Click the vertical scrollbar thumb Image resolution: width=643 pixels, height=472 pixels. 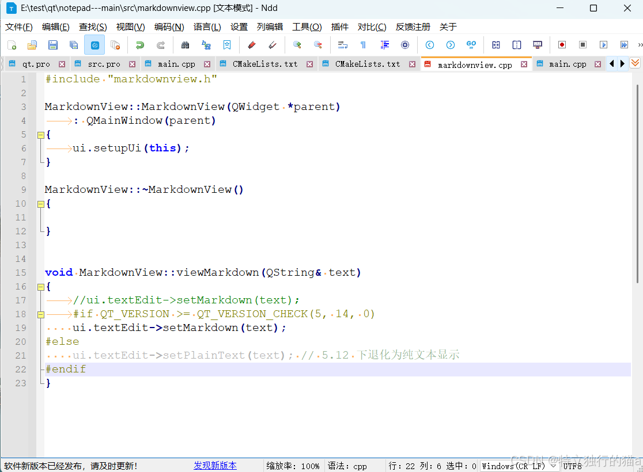(637, 184)
